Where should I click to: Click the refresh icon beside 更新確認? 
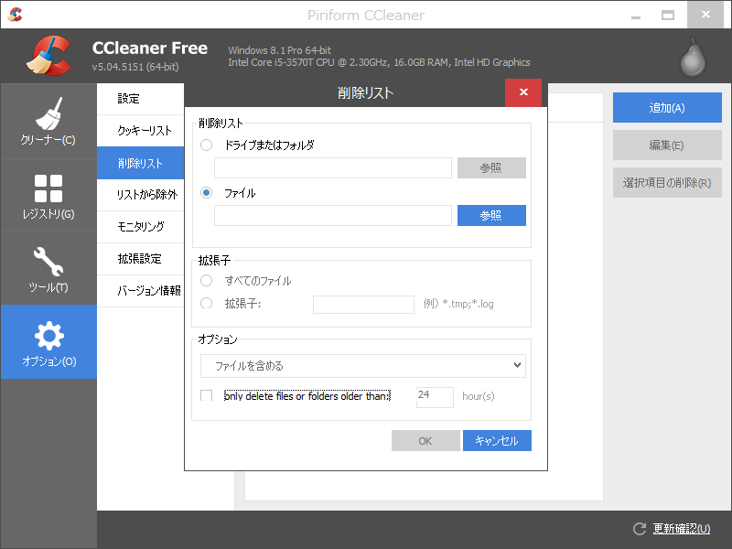coord(640,529)
